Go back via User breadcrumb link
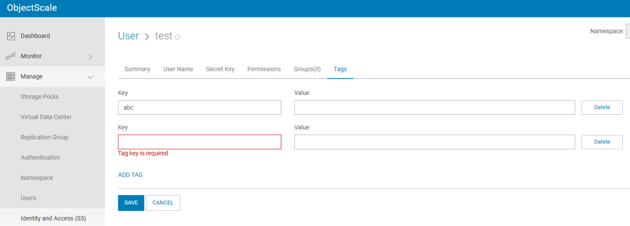This screenshot has width=630, height=226. (129, 36)
